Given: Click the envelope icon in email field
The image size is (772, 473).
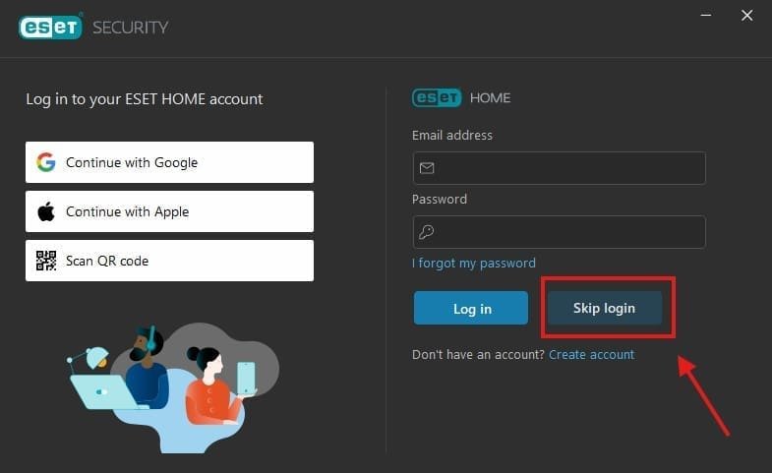Looking at the screenshot, I should pyautogui.click(x=427, y=168).
